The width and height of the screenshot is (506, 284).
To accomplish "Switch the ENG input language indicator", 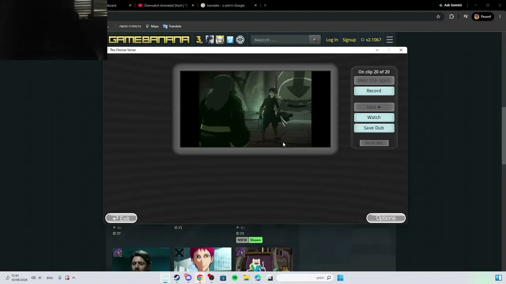I will [x=50, y=278].
